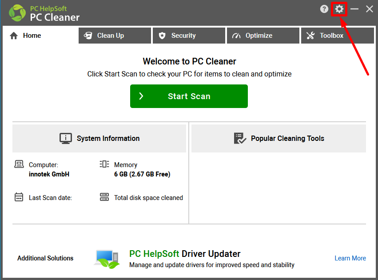Screen dimensions: 378x280
Task: Close the PC Cleaner window
Action: tap(369, 9)
